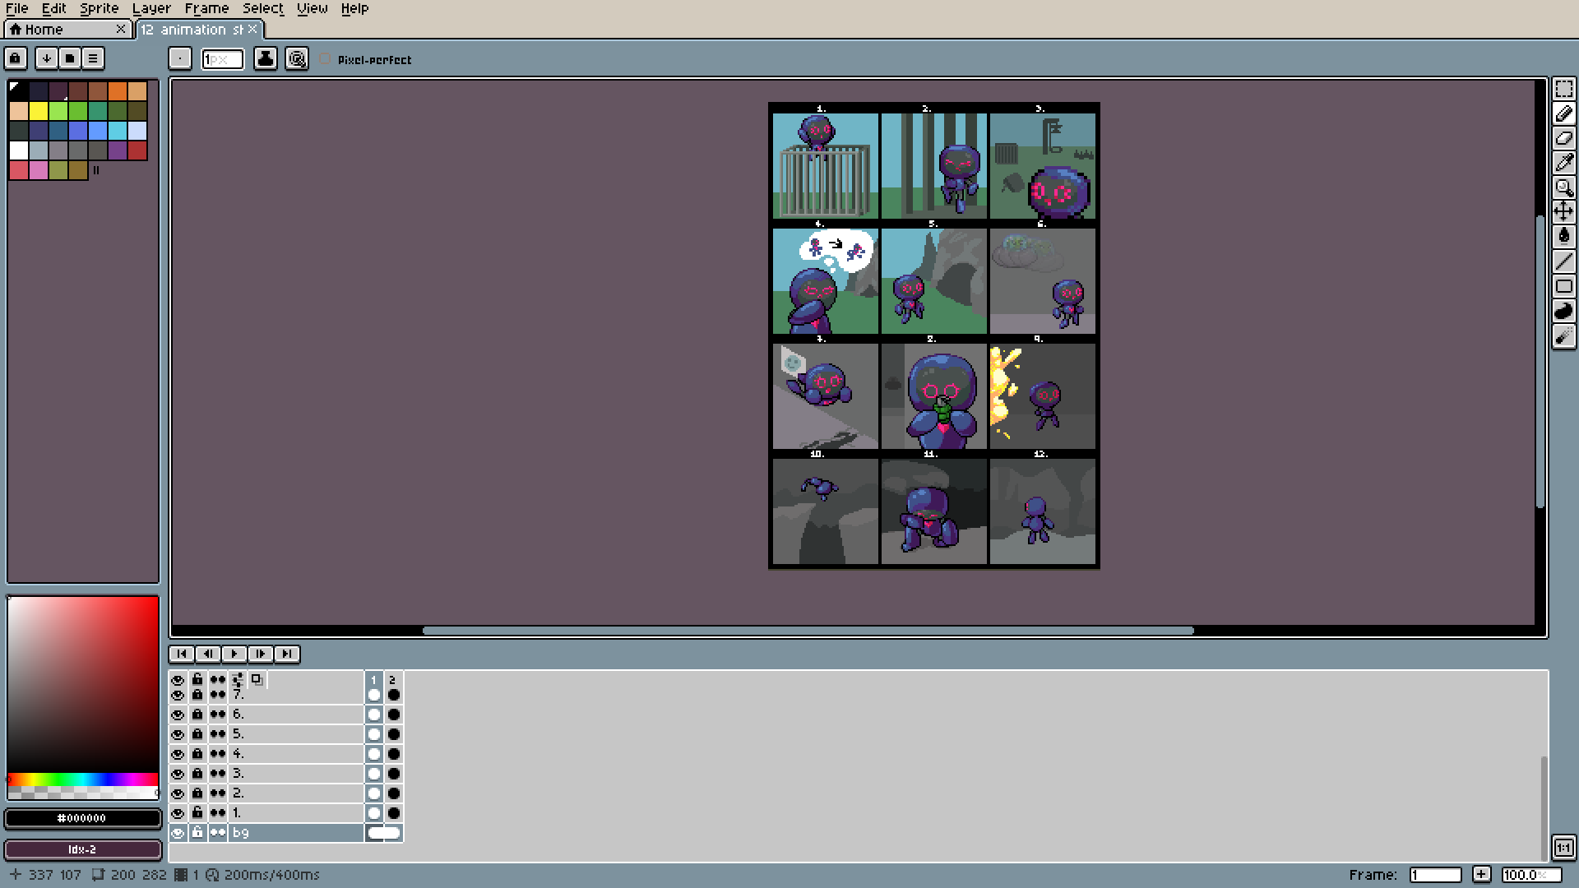Screen dimensions: 1579x888
Task: Open the Ink type dropdown
Action: click(x=266, y=58)
